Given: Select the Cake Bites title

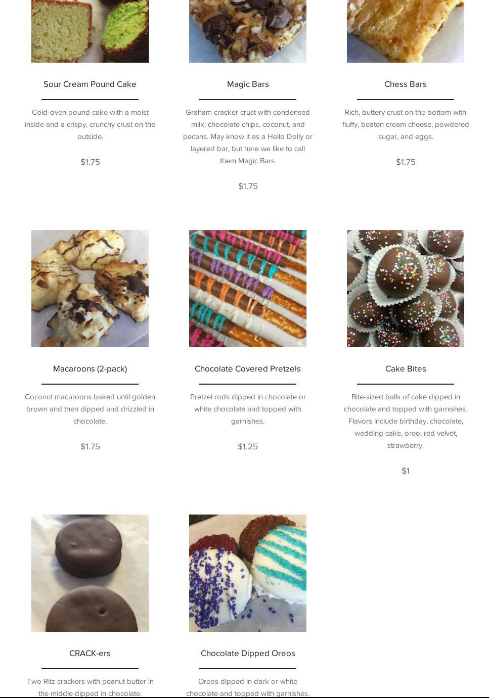Looking at the screenshot, I should pos(406,369).
